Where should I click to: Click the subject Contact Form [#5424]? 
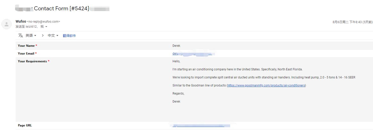pos(61,9)
